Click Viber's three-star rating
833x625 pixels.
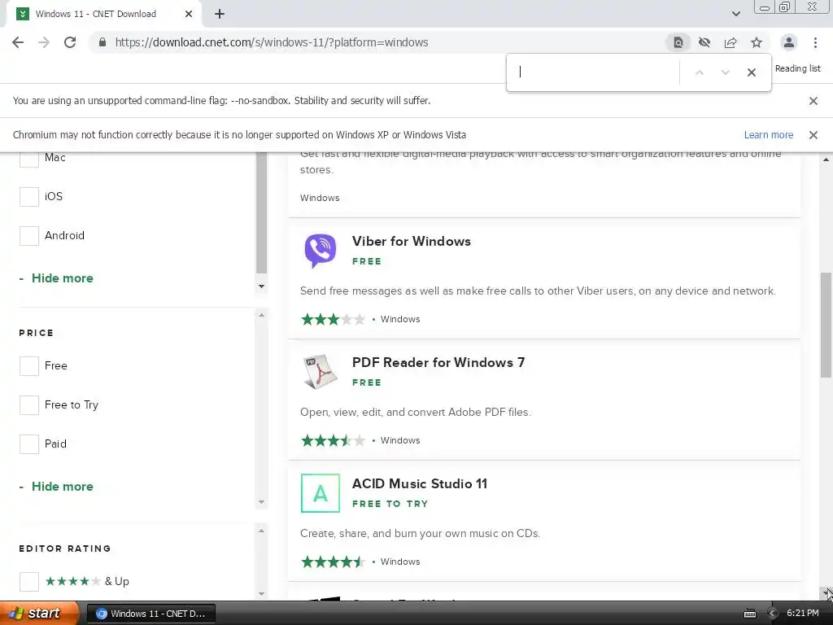(x=333, y=319)
